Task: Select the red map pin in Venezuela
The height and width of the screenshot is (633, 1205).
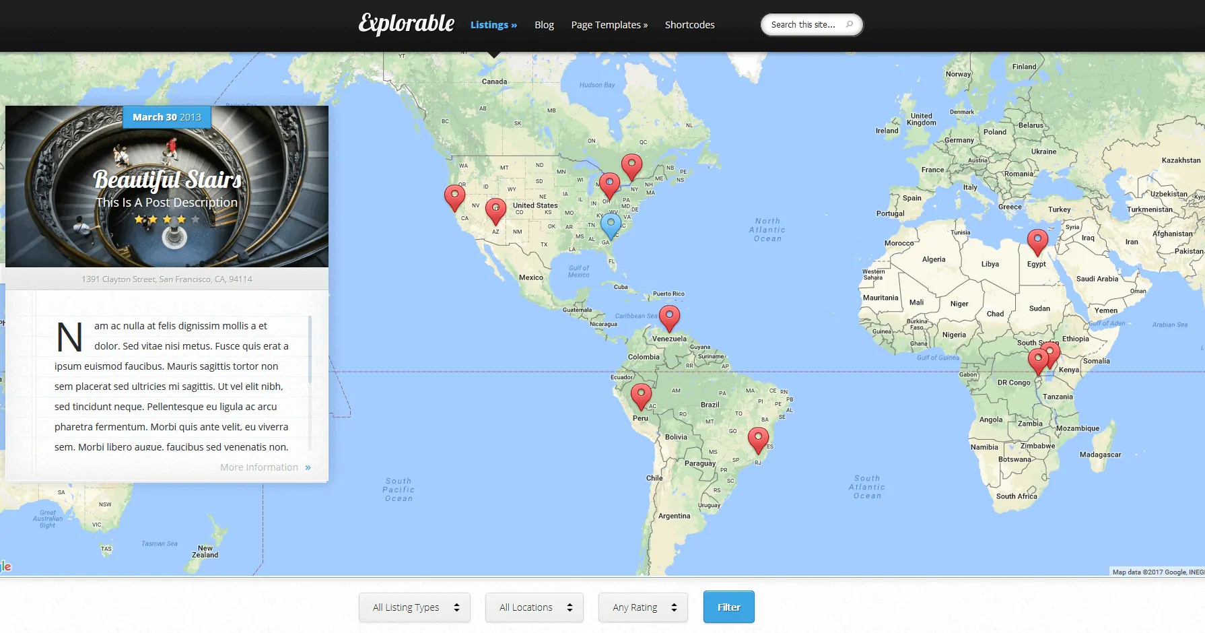Action: 669,318
